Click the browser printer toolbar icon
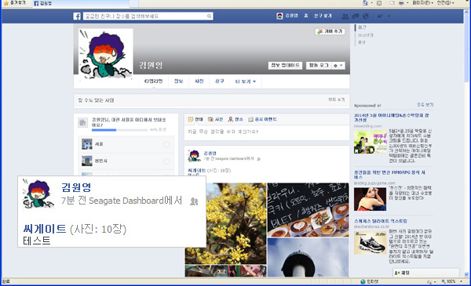This screenshot has height=286, width=471. 401,3
